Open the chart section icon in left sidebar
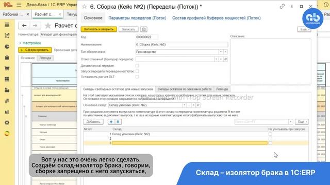Image resolution: width=330 pixels, height=185 pixels. click(x=7, y=35)
